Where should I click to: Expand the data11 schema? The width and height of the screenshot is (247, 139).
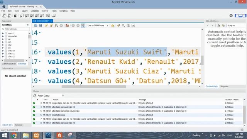[x=3, y=54]
